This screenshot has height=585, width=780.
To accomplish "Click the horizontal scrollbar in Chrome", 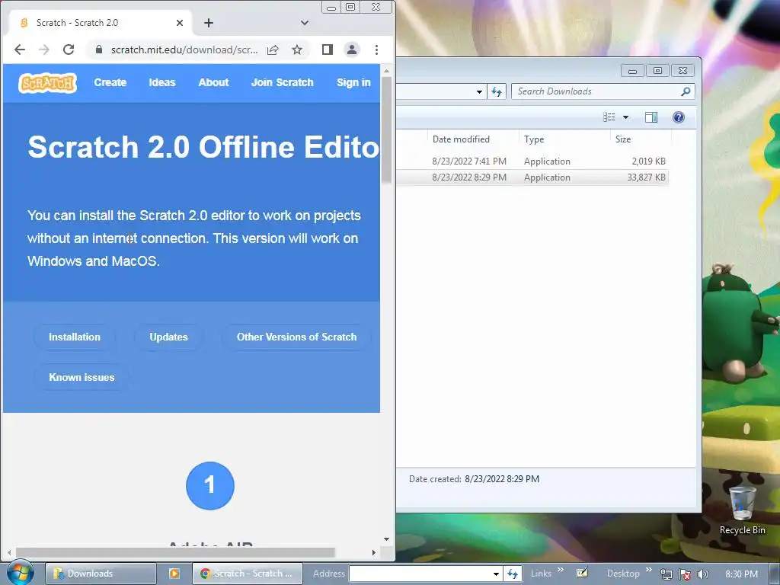I will coord(175,553).
